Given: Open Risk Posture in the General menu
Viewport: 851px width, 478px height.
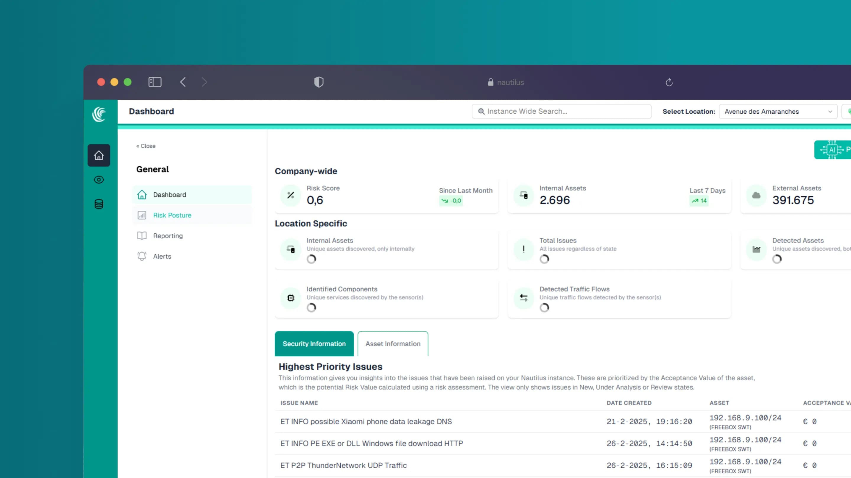Looking at the screenshot, I should tap(172, 215).
